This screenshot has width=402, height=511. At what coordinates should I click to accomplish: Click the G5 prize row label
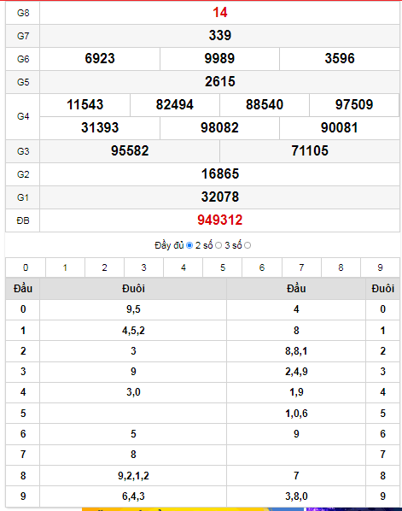pyautogui.click(x=23, y=82)
